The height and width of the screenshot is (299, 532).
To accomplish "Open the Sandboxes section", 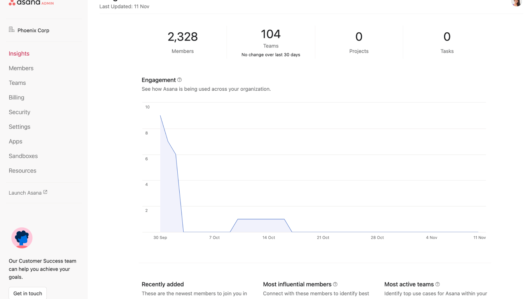I will 23,156.
